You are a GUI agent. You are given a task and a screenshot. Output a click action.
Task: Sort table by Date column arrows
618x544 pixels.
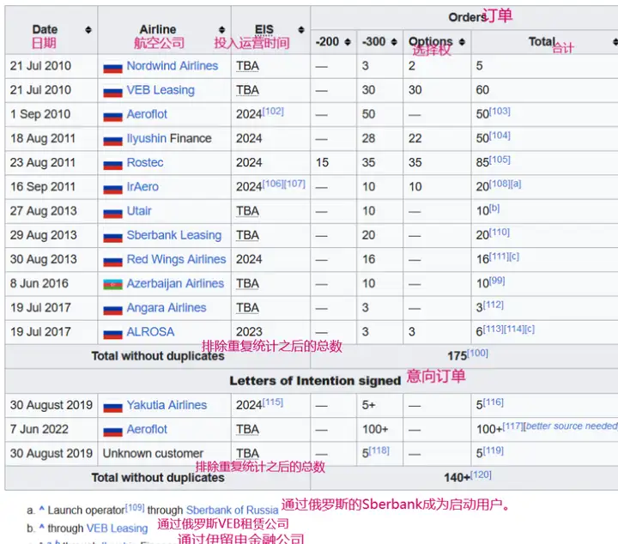pyautogui.click(x=88, y=30)
